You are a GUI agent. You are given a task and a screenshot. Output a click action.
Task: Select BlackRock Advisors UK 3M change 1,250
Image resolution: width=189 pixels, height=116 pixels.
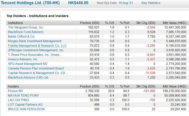(151, 78)
